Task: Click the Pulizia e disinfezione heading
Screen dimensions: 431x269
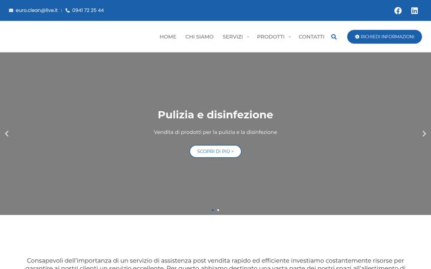Action: (x=215, y=115)
